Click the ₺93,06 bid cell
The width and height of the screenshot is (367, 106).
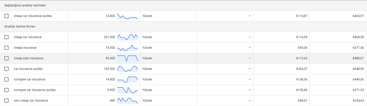point(302,48)
